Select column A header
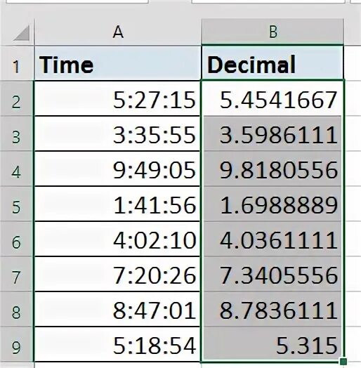Image resolution: width=361 pixels, height=368 pixels. [118, 32]
